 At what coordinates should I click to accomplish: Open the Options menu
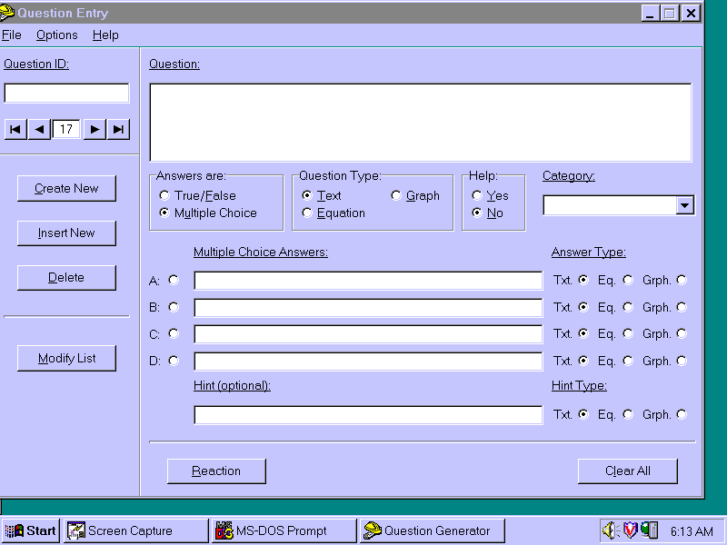[x=57, y=35]
